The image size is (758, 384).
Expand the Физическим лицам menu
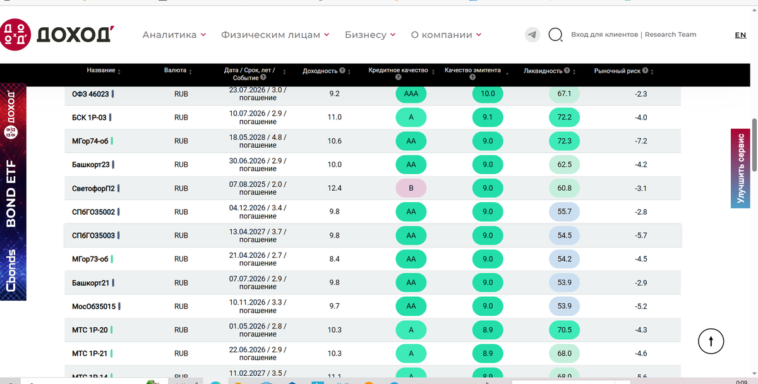[x=275, y=35]
